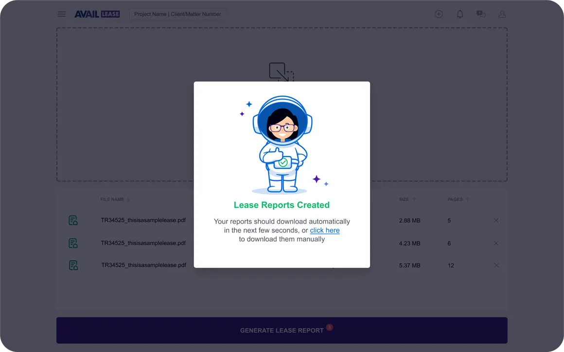Click the Project Name search field

(178, 14)
